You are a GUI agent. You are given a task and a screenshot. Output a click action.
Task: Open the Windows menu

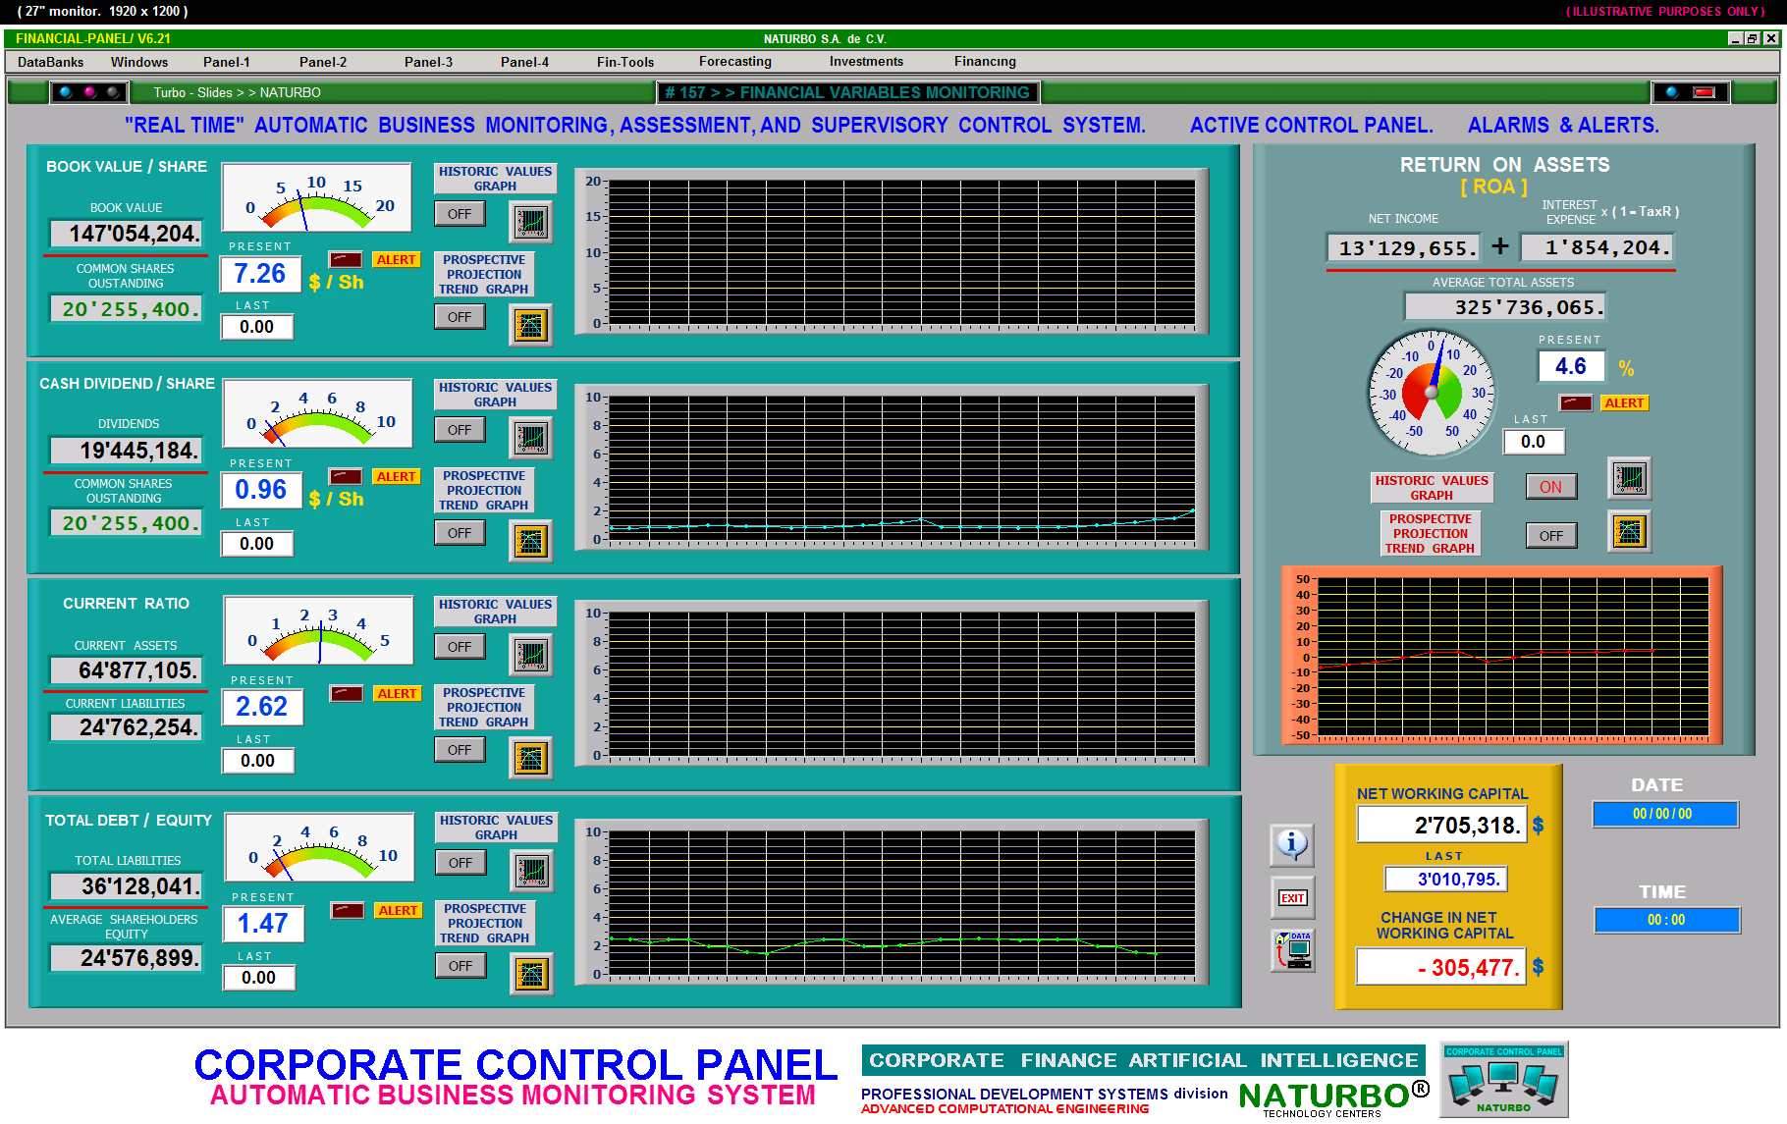click(139, 62)
